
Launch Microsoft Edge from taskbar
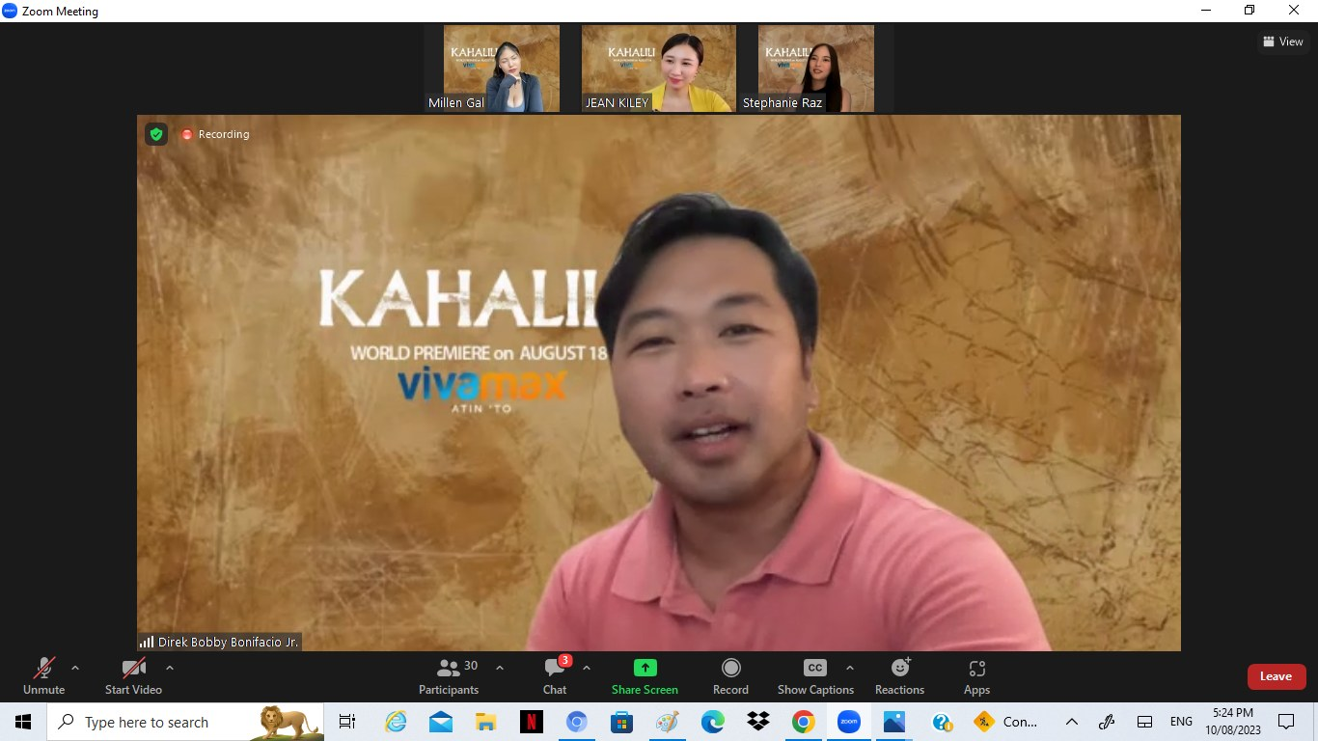coord(712,722)
